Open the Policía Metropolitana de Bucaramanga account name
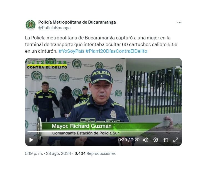 point(77,22)
